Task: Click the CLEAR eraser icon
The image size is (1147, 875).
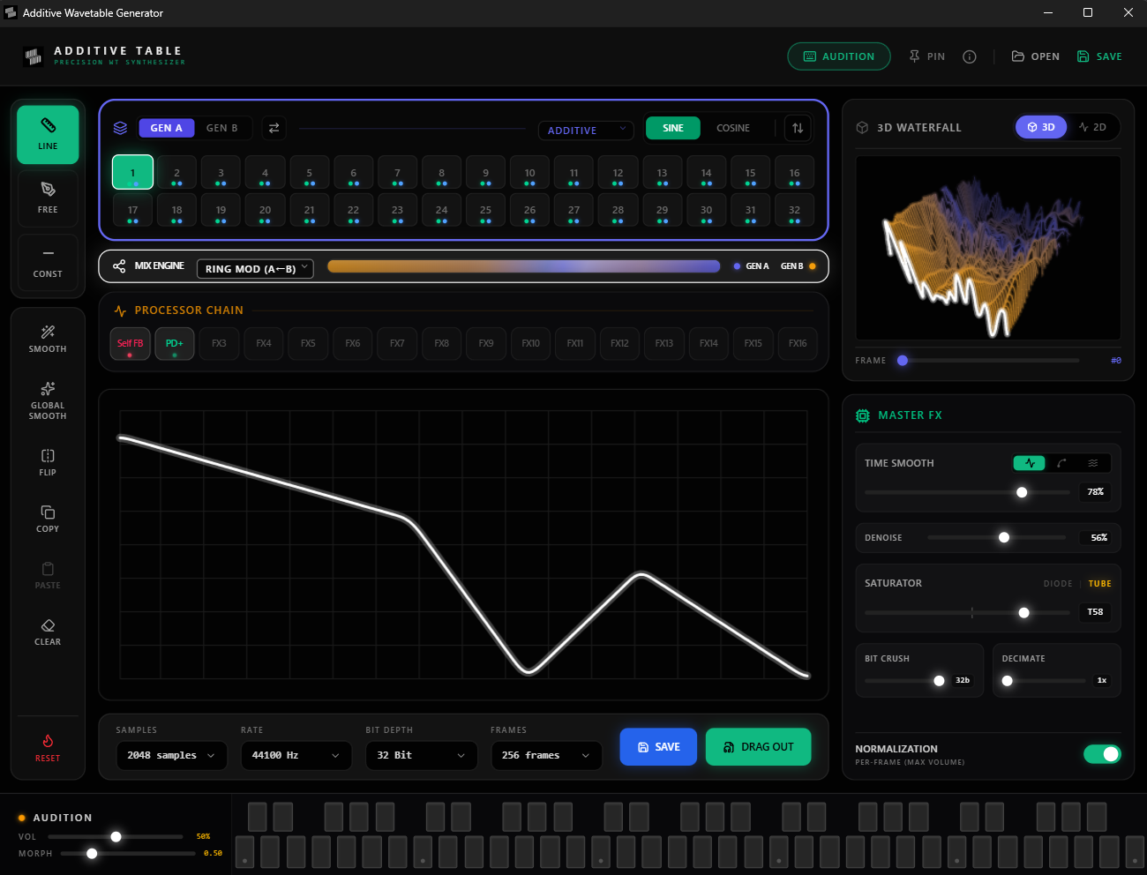Action: [x=48, y=624]
